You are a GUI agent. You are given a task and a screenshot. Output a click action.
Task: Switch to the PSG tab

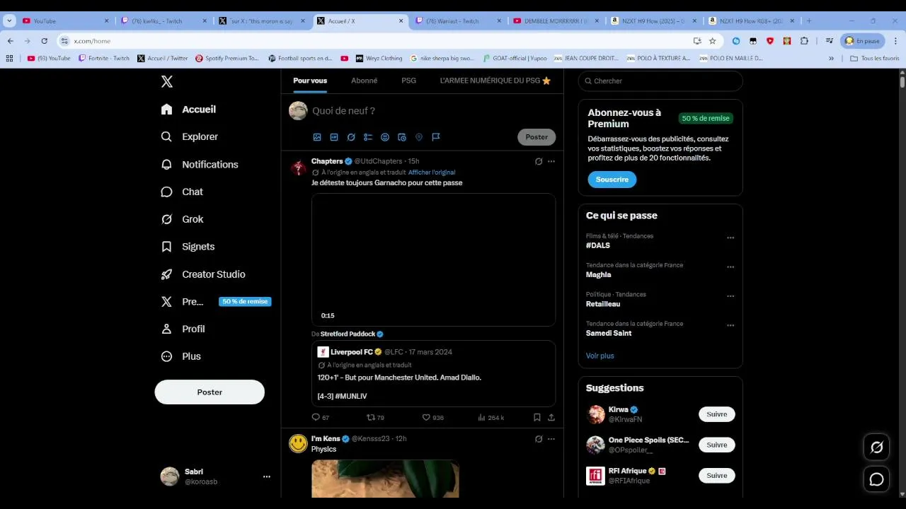[408, 81]
